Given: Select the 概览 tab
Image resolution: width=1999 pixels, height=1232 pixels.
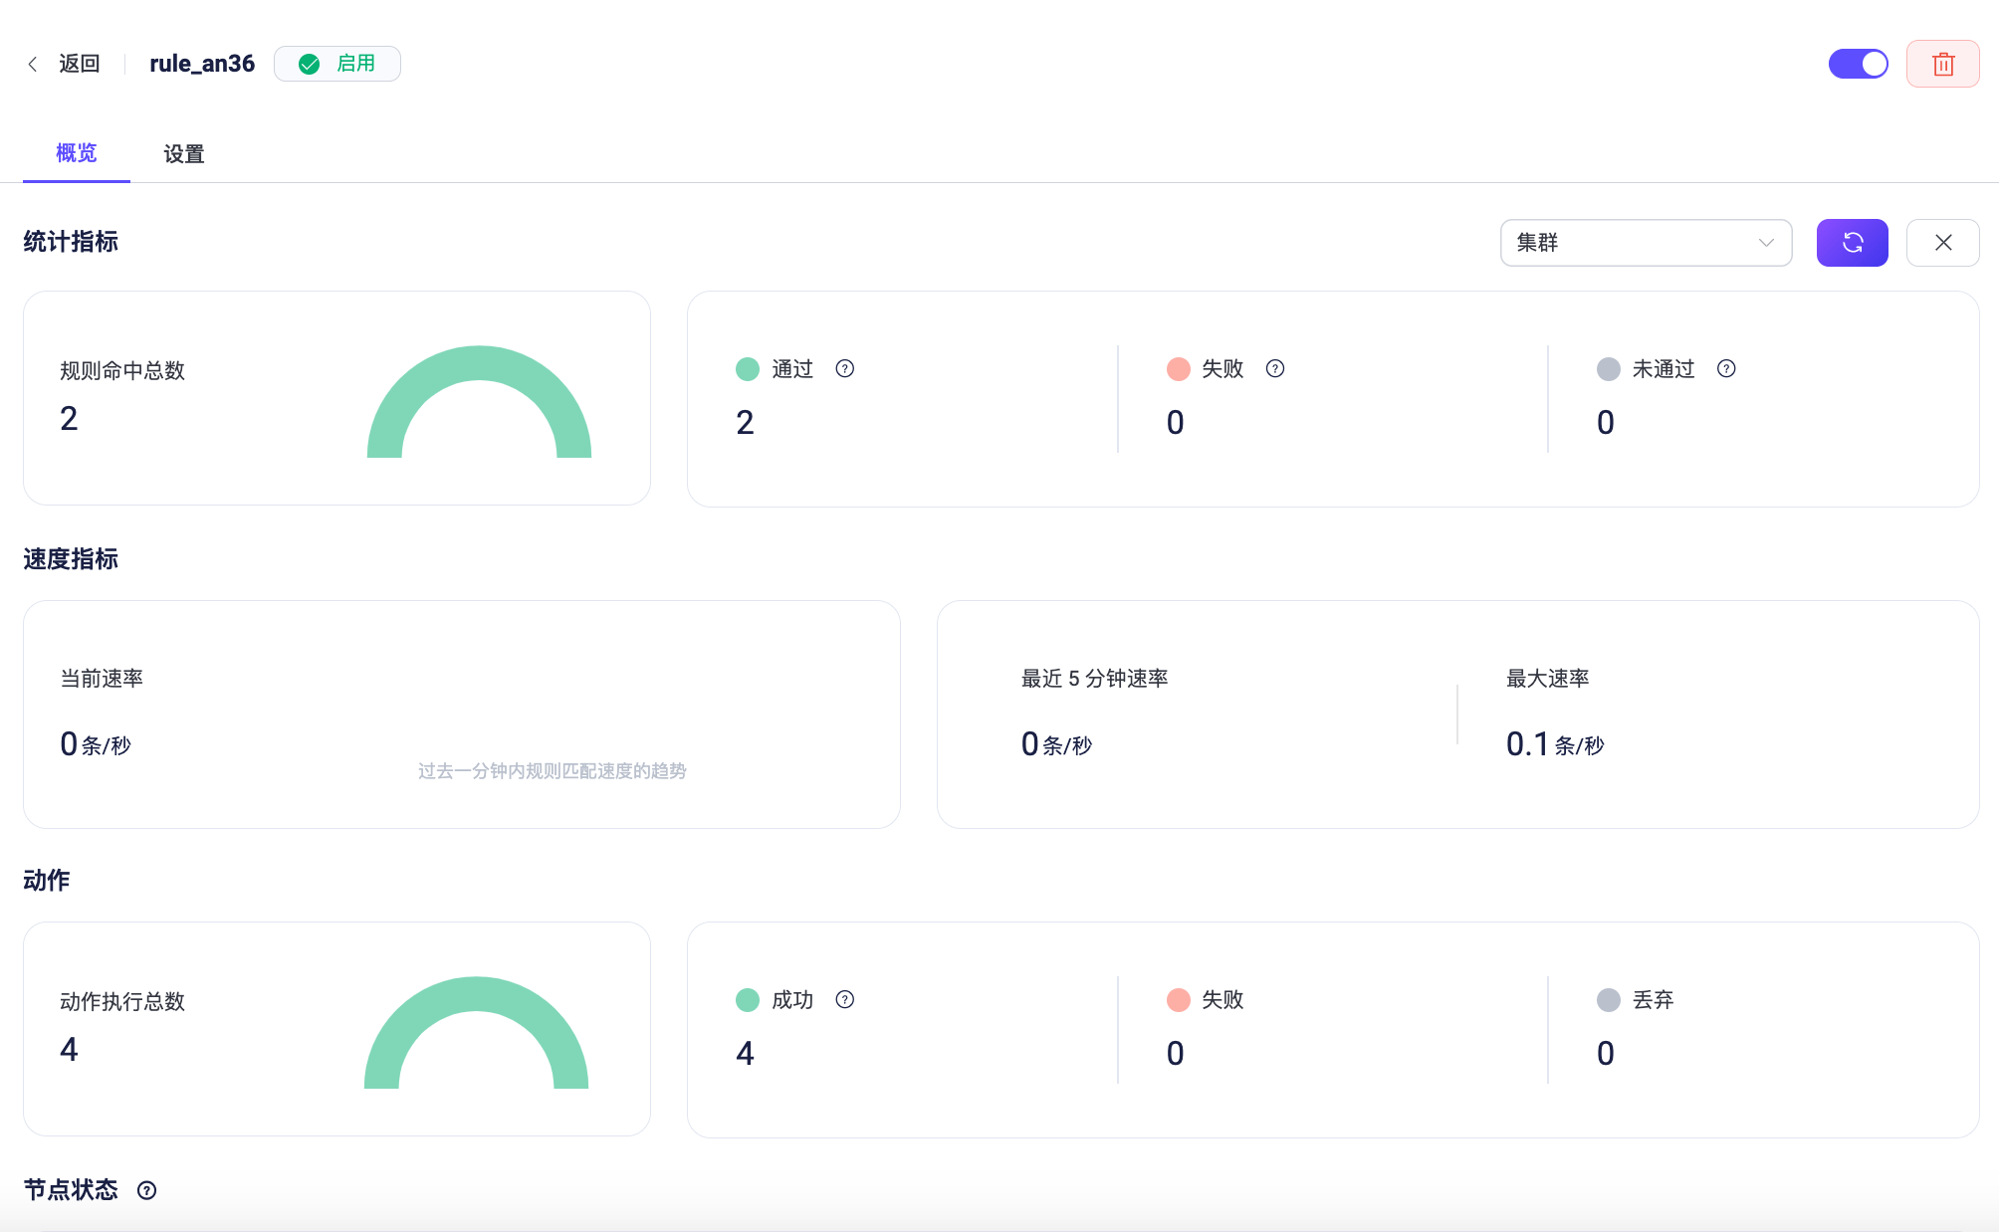Looking at the screenshot, I should pos(77,153).
